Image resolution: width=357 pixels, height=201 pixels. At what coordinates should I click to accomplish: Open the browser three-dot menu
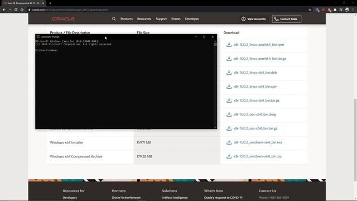point(353,10)
